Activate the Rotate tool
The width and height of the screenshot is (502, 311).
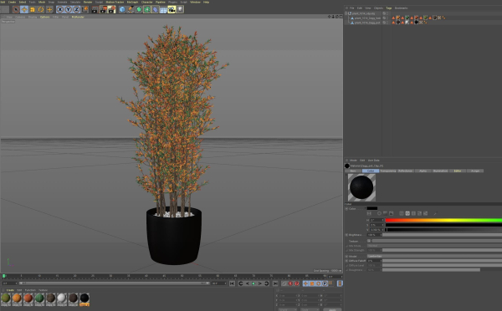click(41, 9)
